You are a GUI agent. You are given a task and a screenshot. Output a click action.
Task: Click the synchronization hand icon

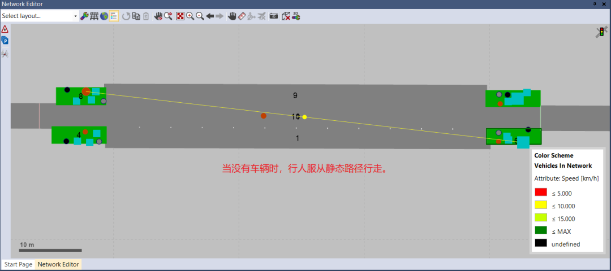point(158,16)
